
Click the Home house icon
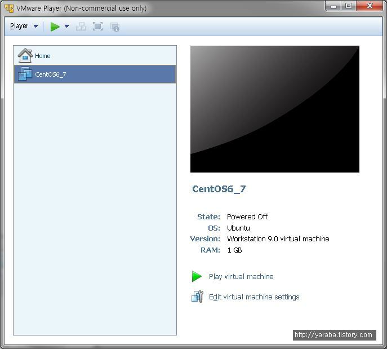pyautogui.click(x=25, y=55)
